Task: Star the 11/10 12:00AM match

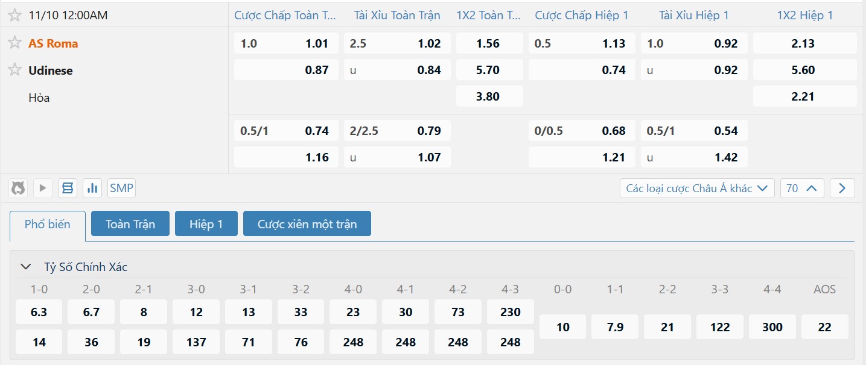Action: pos(15,15)
